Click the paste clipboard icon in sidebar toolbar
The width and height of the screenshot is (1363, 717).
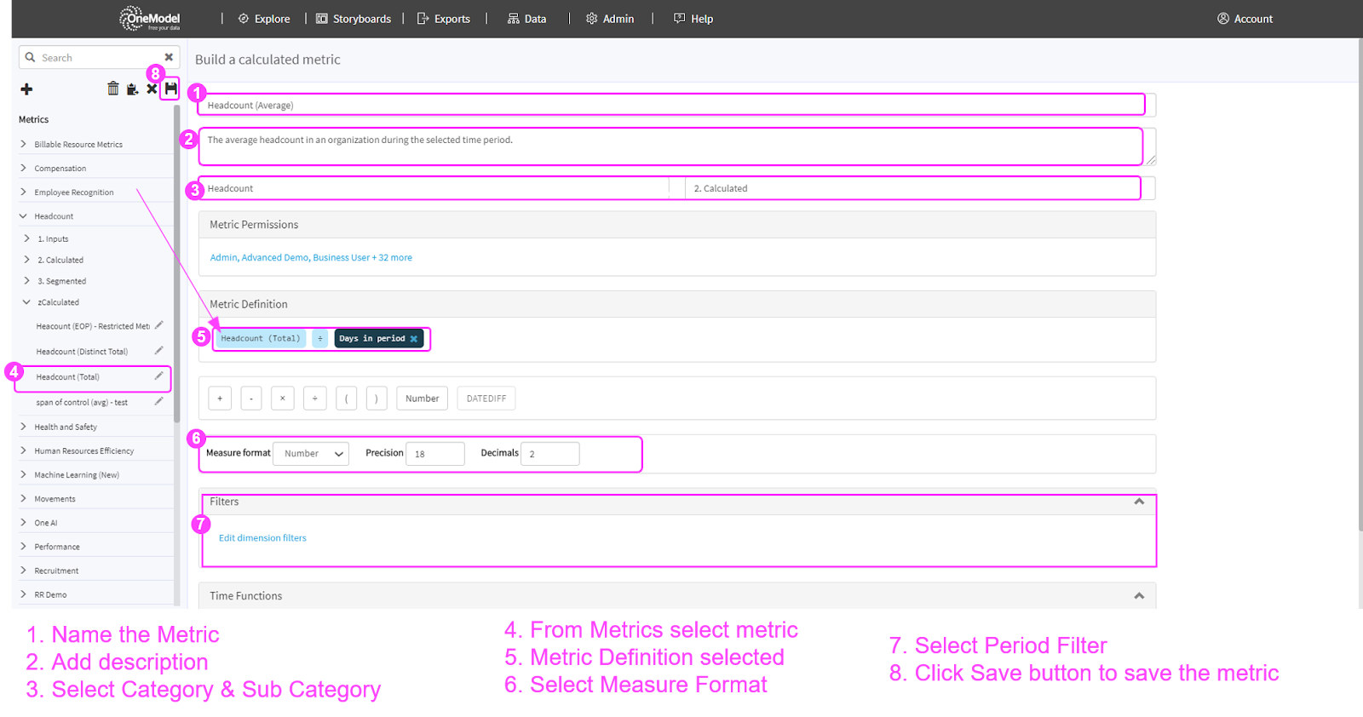(132, 89)
